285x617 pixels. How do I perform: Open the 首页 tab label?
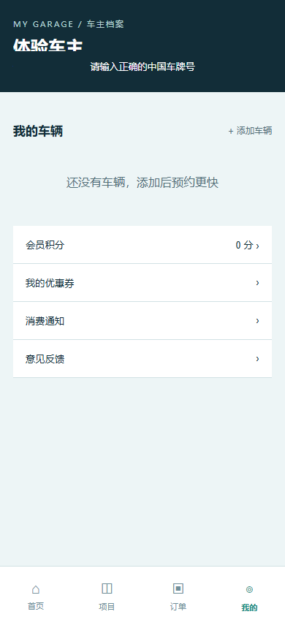click(x=35, y=606)
